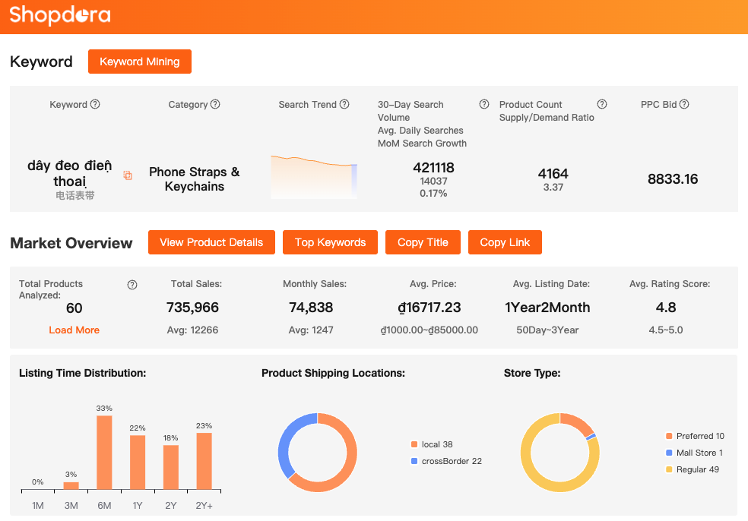Click the Product Count help icon
This screenshot has height=521, width=748.
[601, 105]
